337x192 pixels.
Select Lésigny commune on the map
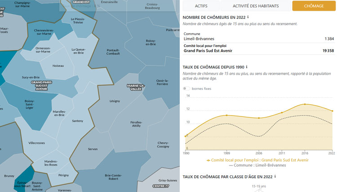point(115,101)
